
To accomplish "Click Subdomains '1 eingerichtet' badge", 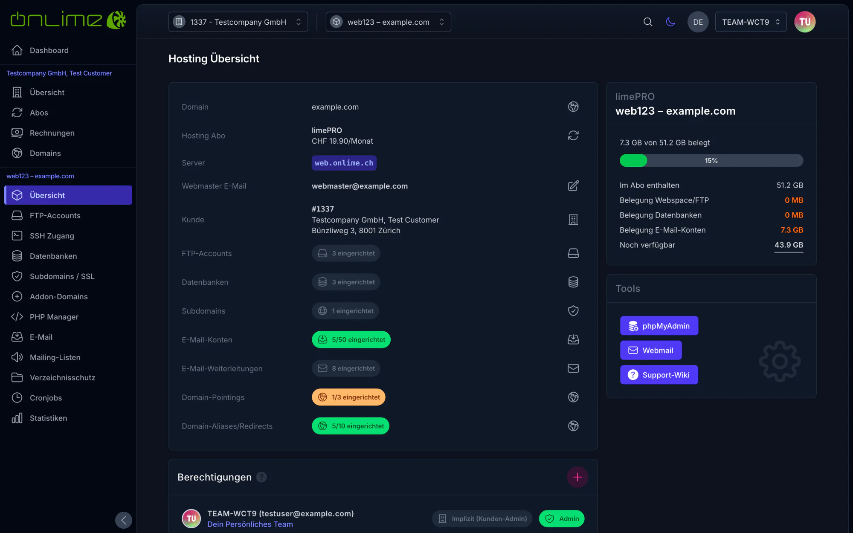I will pyautogui.click(x=345, y=311).
